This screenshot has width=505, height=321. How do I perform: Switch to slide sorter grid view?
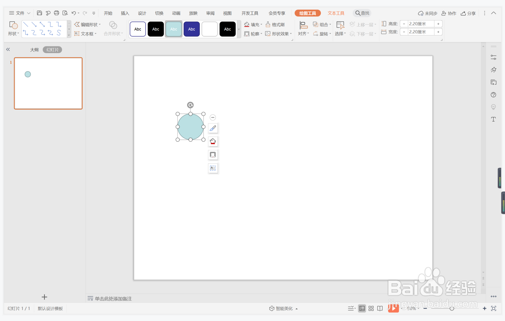pos(371,308)
